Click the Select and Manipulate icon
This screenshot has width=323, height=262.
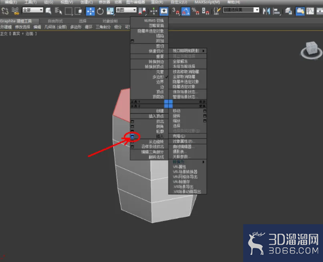click(x=154, y=11)
